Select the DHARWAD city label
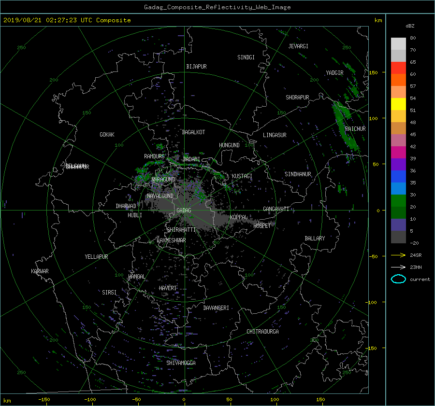Screen dimensions: 435x406 click(126, 206)
